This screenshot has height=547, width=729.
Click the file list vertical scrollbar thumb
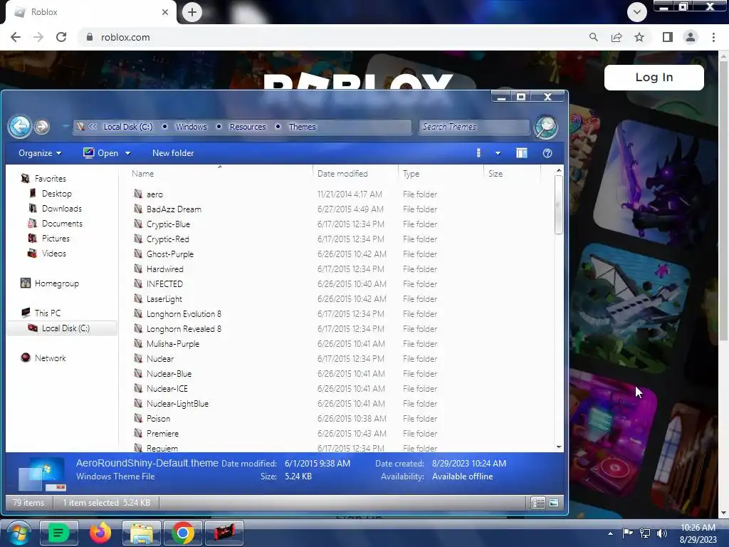coord(558,205)
